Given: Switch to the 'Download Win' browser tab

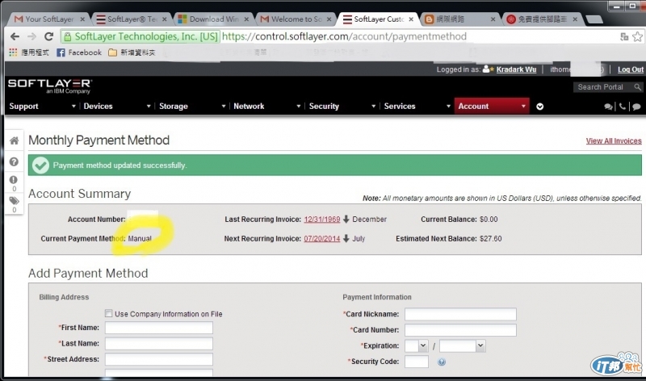Looking at the screenshot, I should click(213, 19).
